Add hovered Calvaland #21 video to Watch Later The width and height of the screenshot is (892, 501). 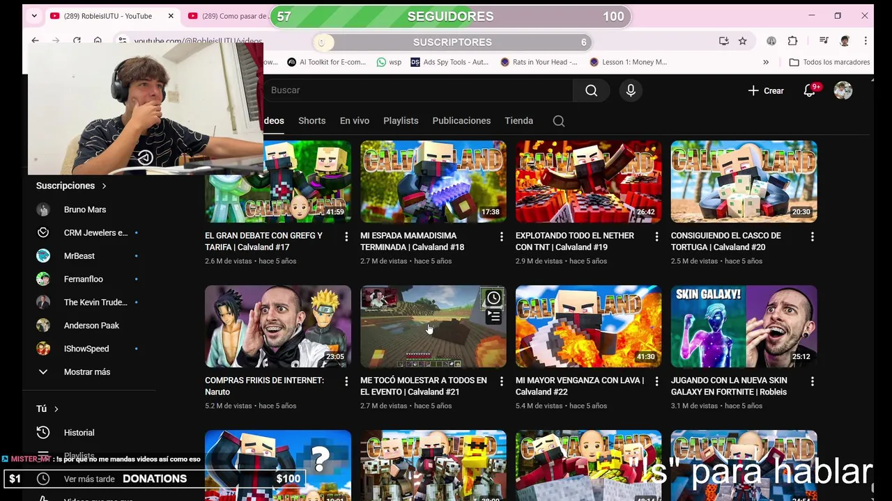(493, 299)
